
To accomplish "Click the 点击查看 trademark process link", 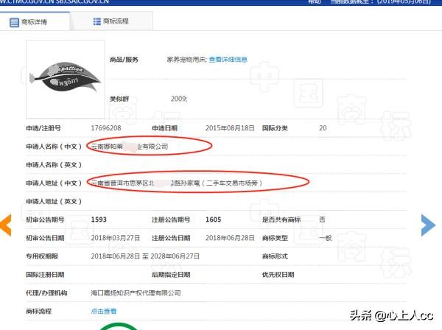I will coord(103,311).
